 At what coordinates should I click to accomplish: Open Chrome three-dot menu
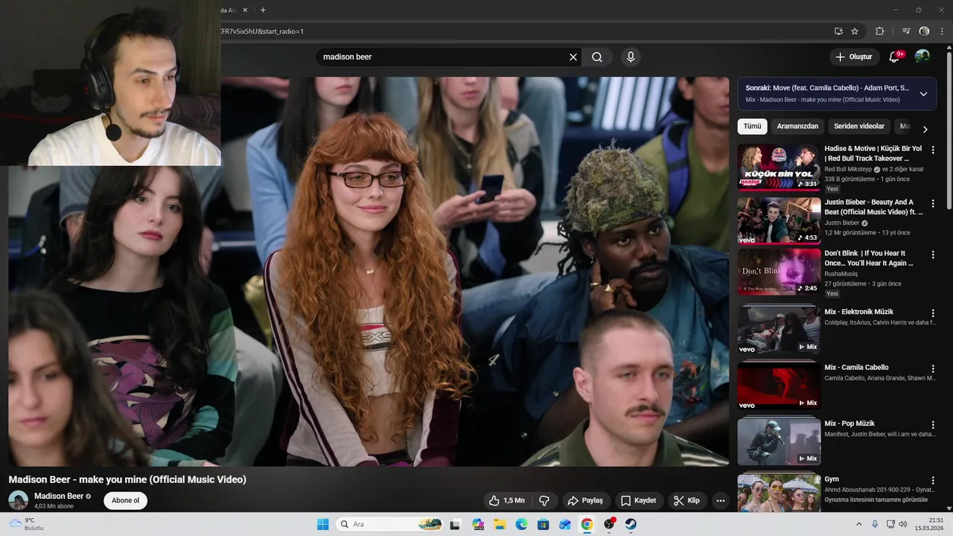click(942, 31)
